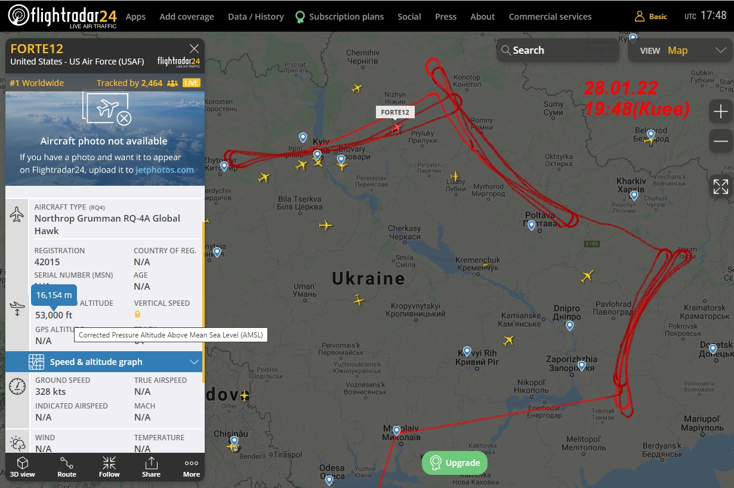Go to Subscription plans

point(340,17)
